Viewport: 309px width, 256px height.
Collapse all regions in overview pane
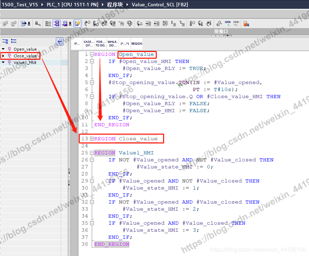[5, 41]
